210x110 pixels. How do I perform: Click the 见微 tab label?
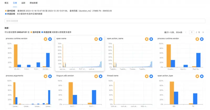click(15, 3)
